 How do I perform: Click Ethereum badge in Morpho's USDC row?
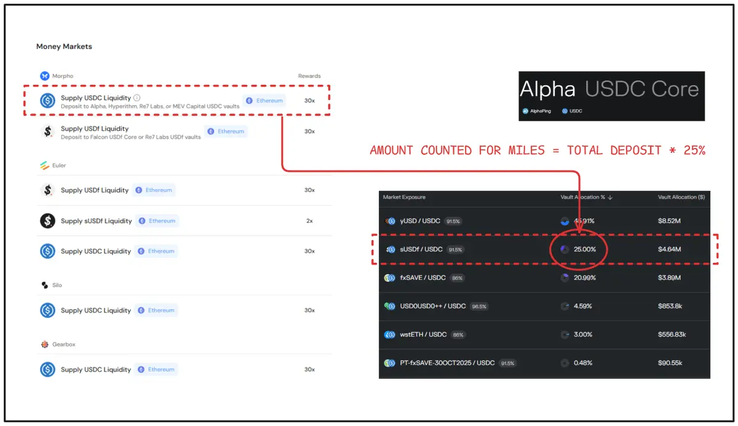(264, 101)
